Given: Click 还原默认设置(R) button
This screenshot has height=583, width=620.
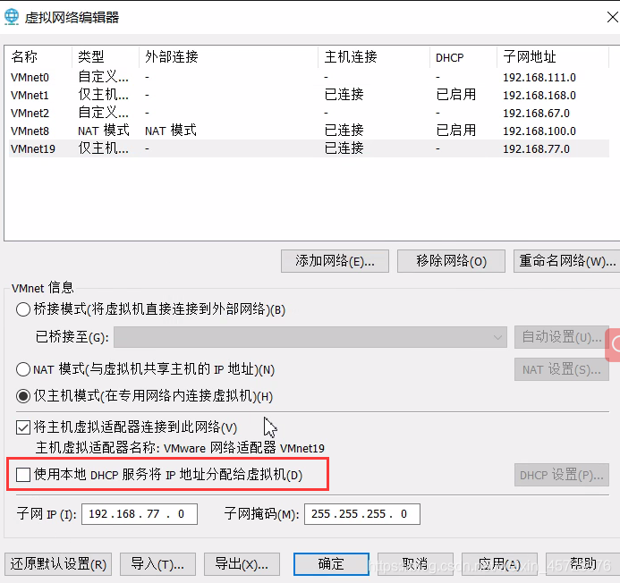Looking at the screenshot, I should 58,564.
